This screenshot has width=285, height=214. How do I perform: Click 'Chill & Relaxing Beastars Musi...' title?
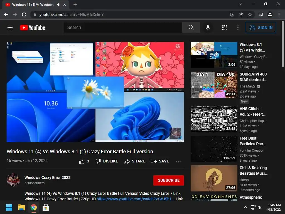(x=254, y=171)
